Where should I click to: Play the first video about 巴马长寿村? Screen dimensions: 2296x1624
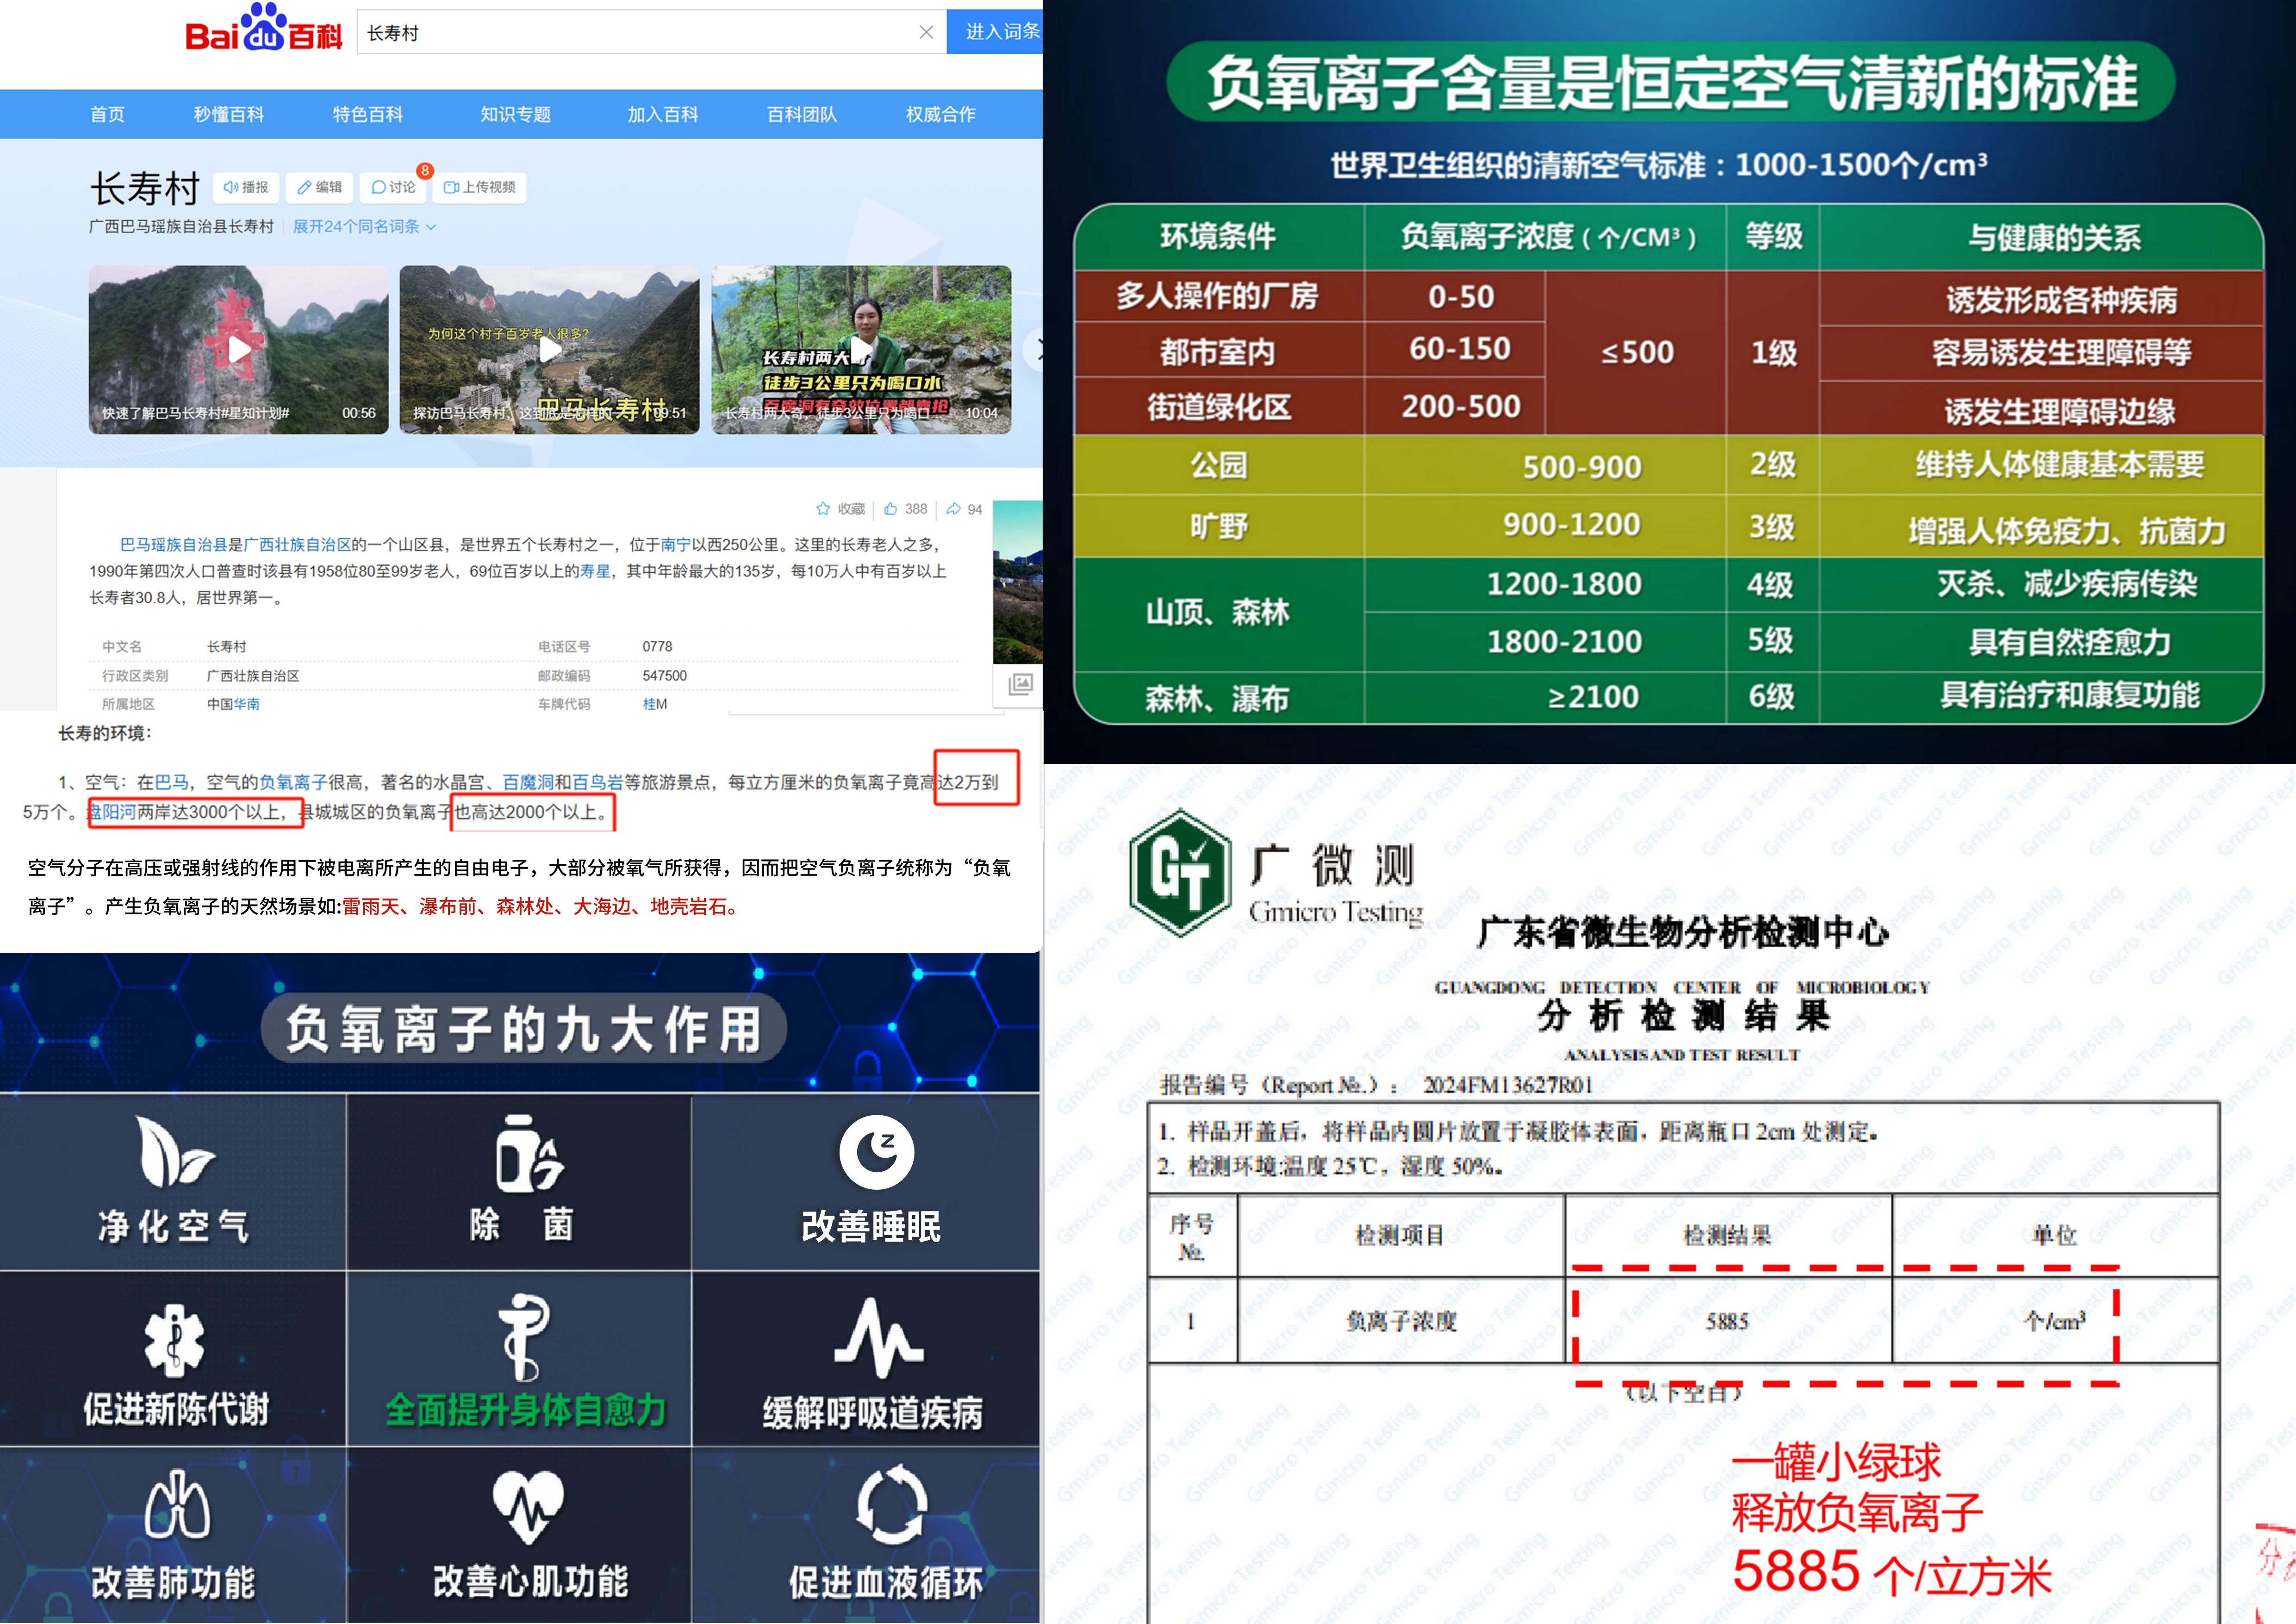click(239, 349)
